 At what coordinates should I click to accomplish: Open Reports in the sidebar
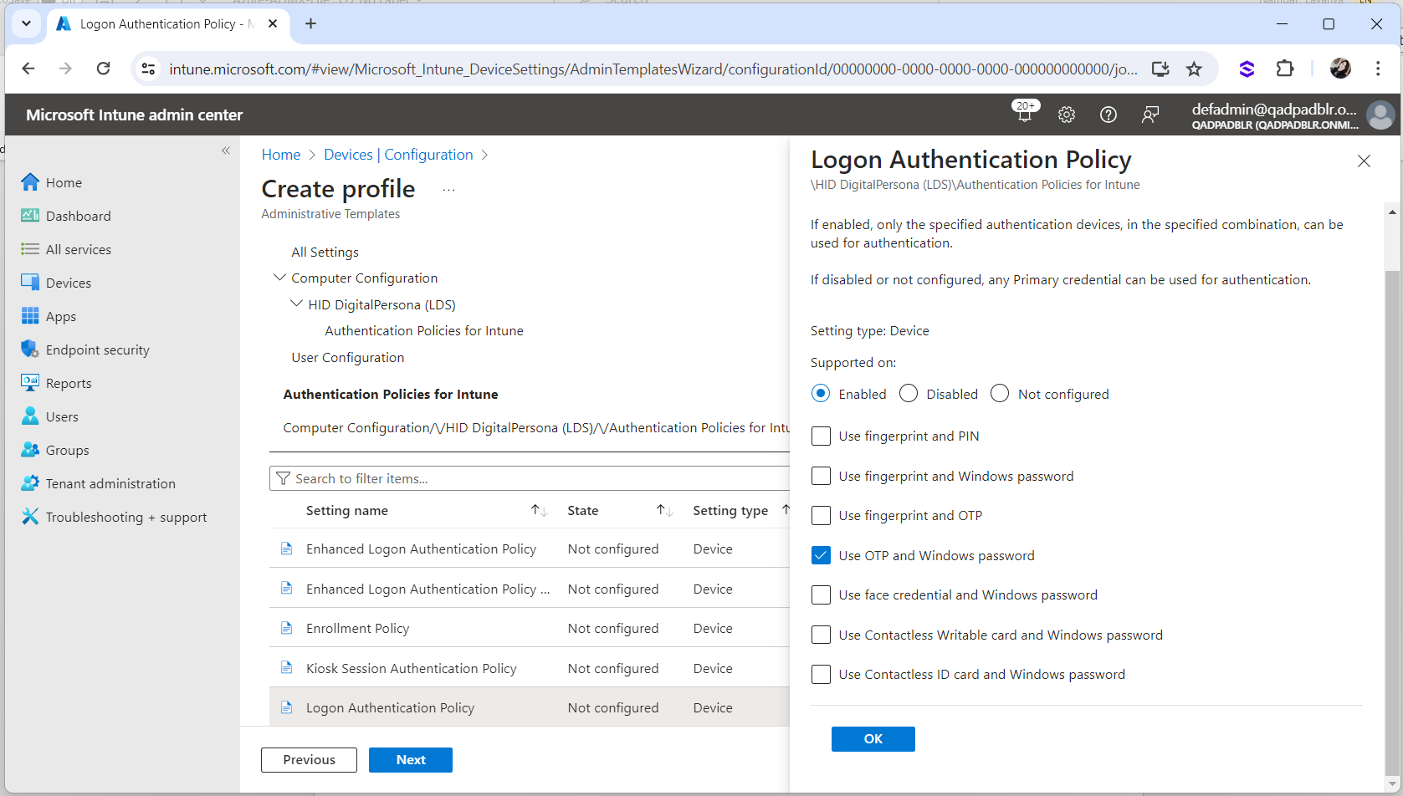tap(68, 383)
